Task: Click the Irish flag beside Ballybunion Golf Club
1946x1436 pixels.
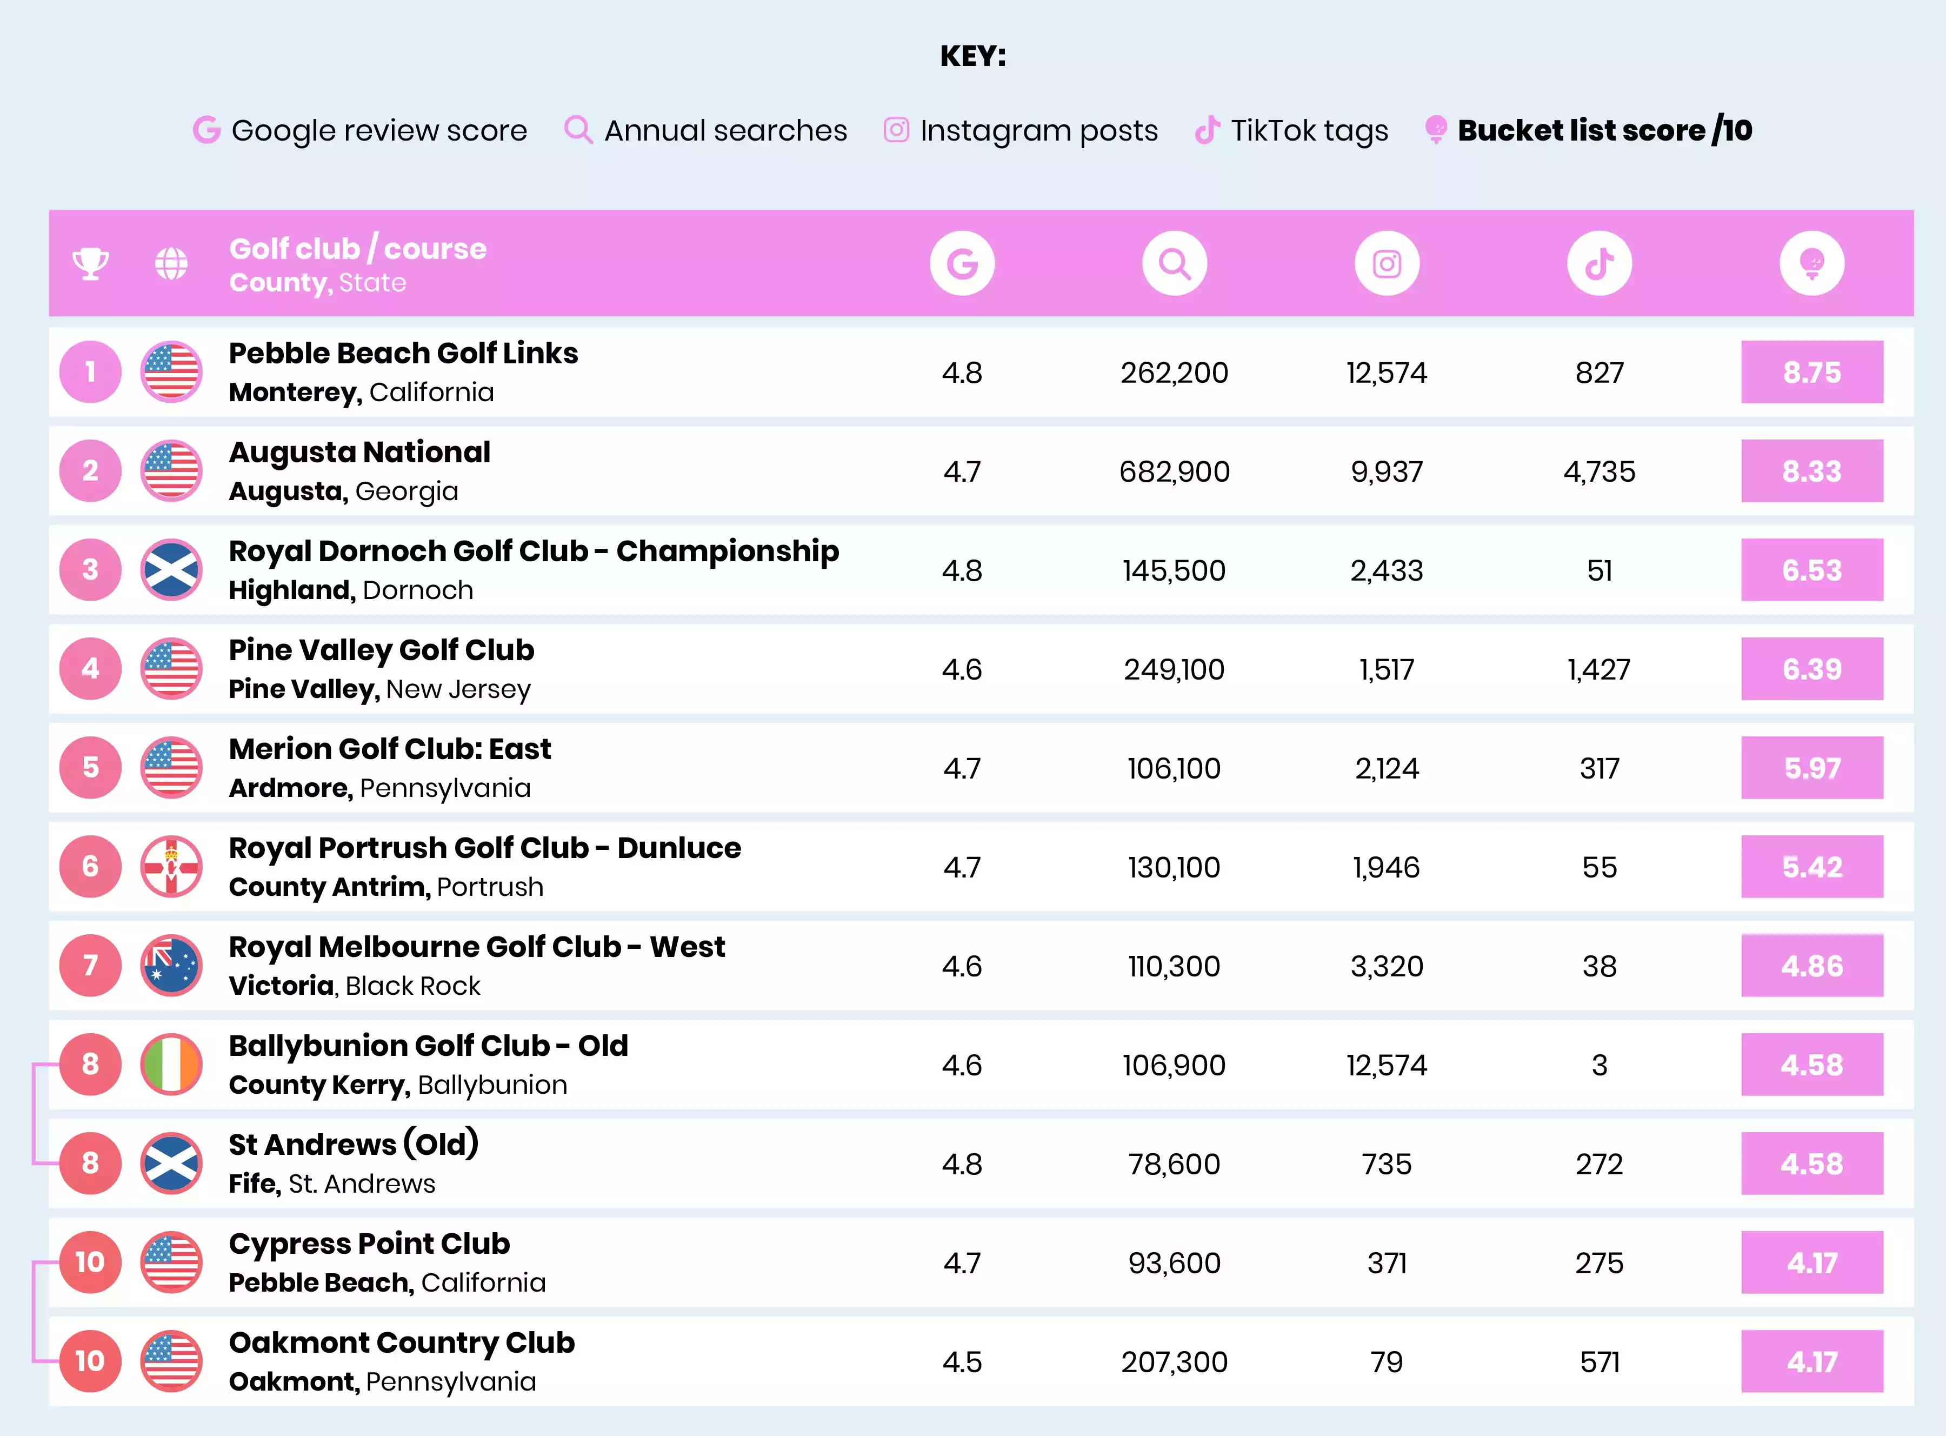Action: pyautogui.click(x=171, y=1065)
